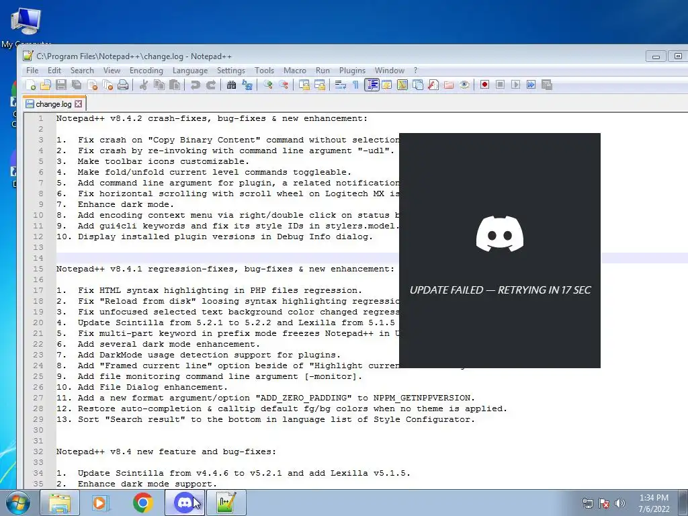The image size is (688, 516).
Task: Click the macro Playback button
Action: (515, 85)
